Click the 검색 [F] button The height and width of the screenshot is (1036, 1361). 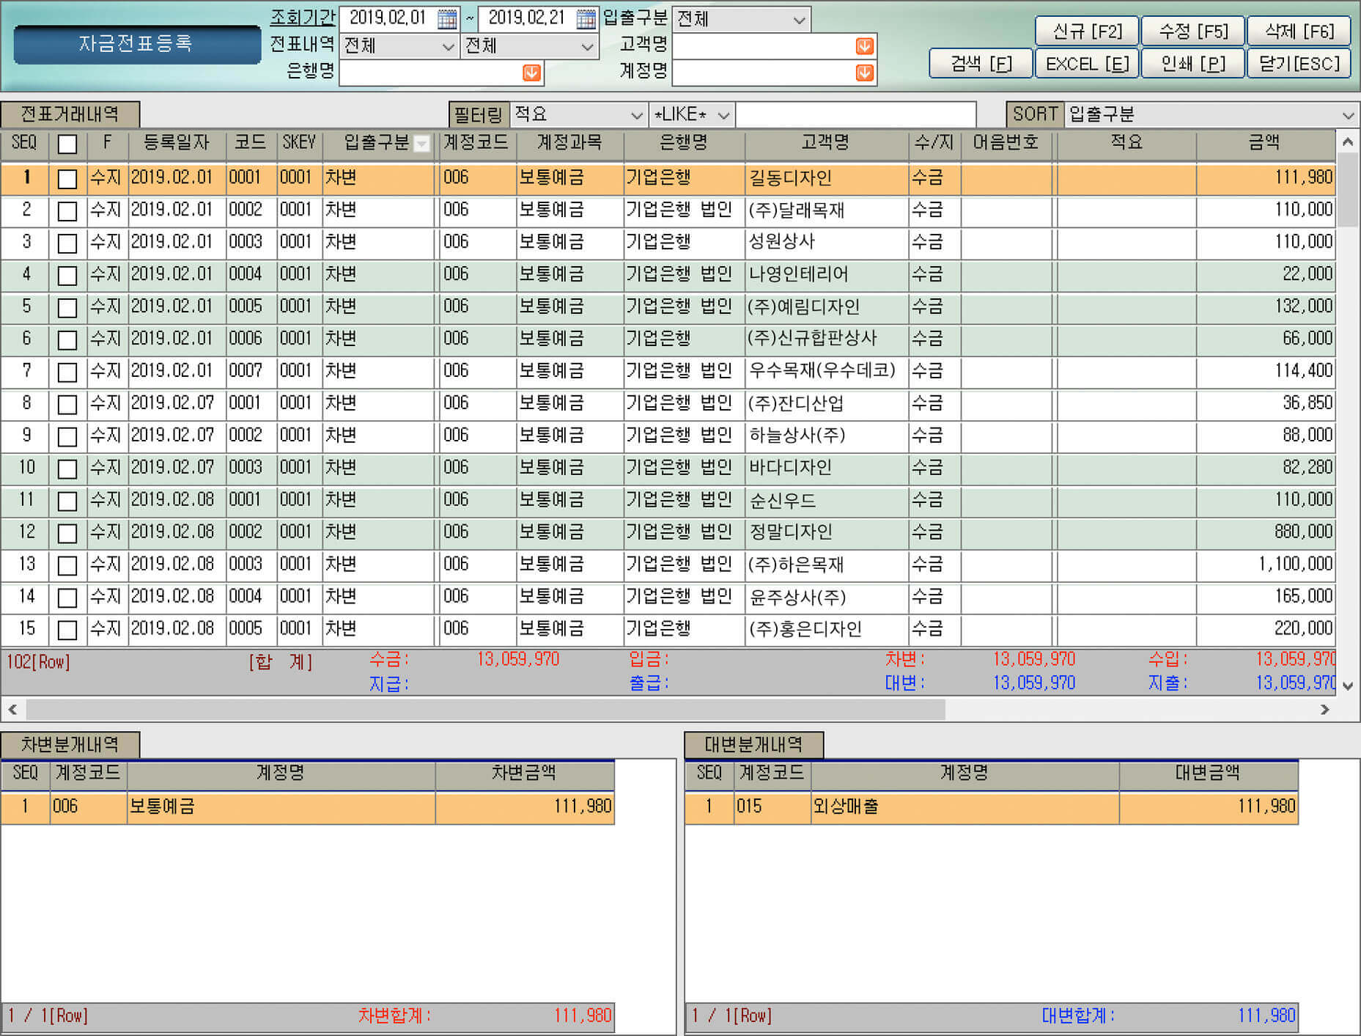point(981,64)
